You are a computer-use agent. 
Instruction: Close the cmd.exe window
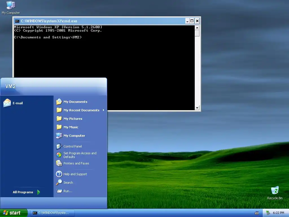pos(197,21)
